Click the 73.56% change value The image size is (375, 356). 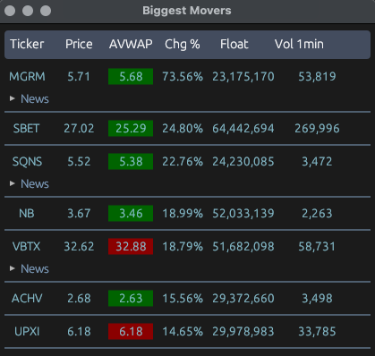point(183,77)
